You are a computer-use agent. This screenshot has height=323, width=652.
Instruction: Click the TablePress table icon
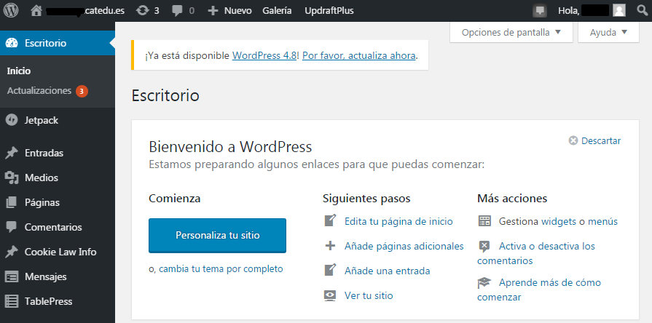(12, 301)
